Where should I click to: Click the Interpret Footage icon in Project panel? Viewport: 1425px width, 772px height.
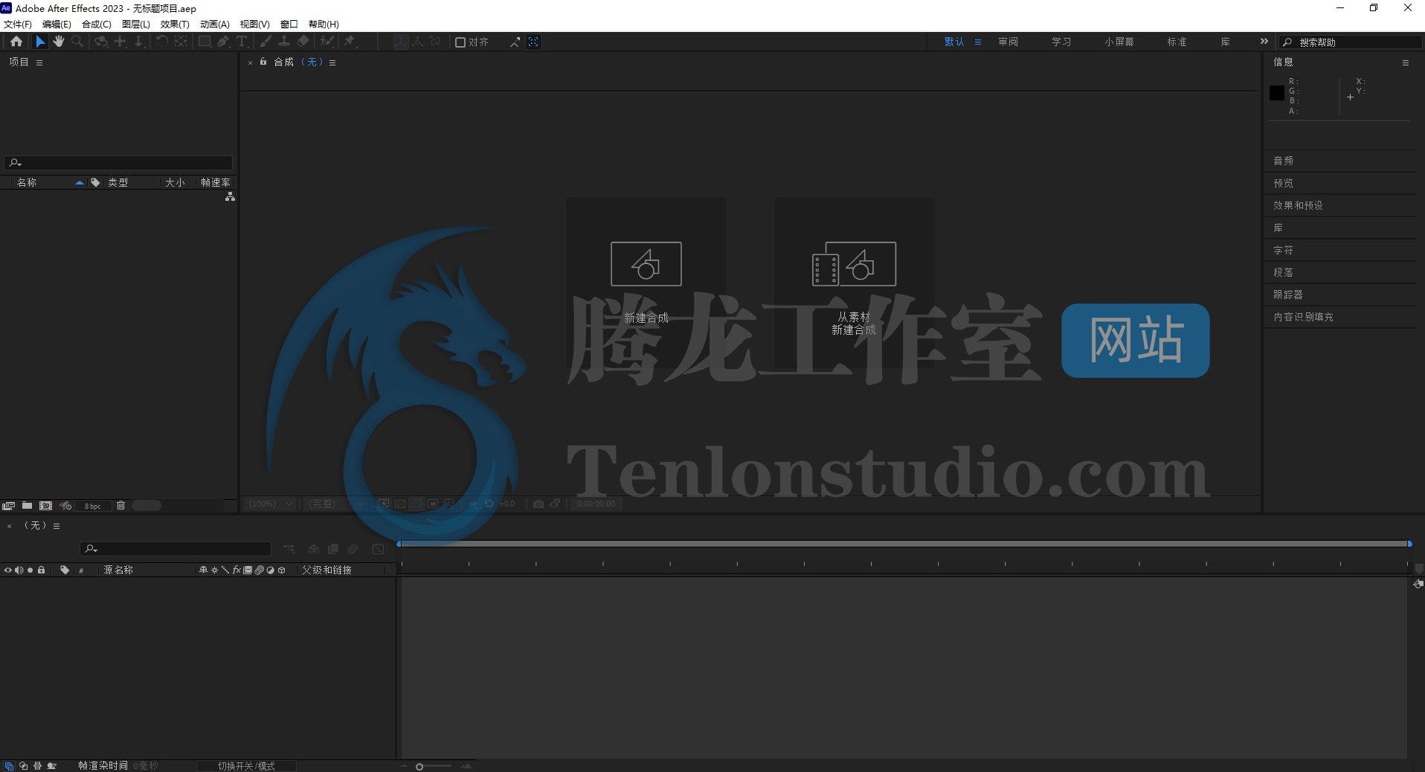(9, 506)
